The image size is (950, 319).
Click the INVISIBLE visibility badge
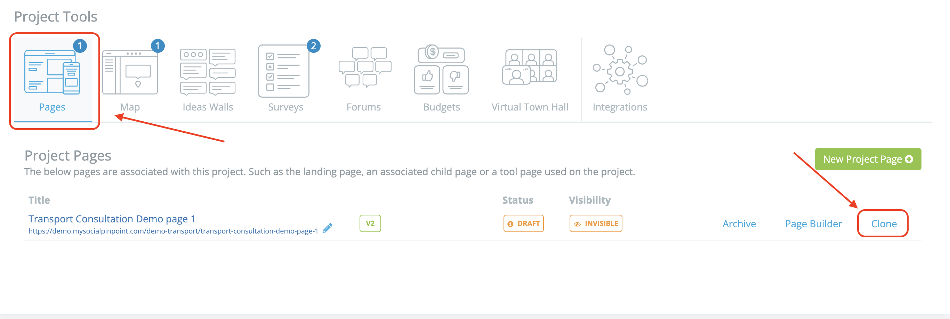click(596, 223)
